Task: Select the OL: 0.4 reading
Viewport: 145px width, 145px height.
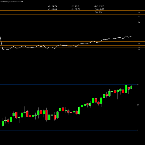Action: point(98,12)
